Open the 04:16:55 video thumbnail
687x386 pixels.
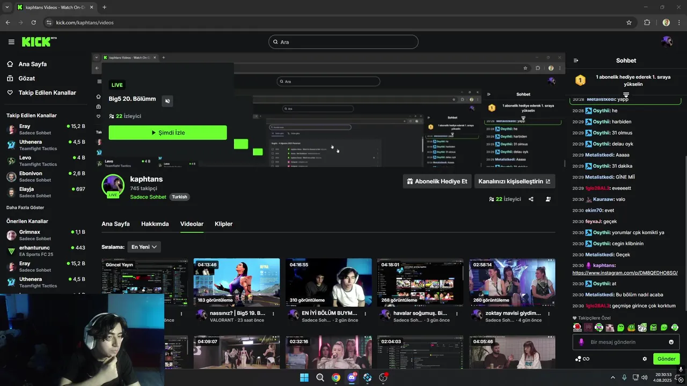point(328,283)
